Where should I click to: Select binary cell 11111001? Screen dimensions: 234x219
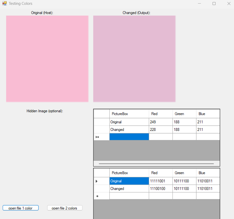click(x=161, y=181)
